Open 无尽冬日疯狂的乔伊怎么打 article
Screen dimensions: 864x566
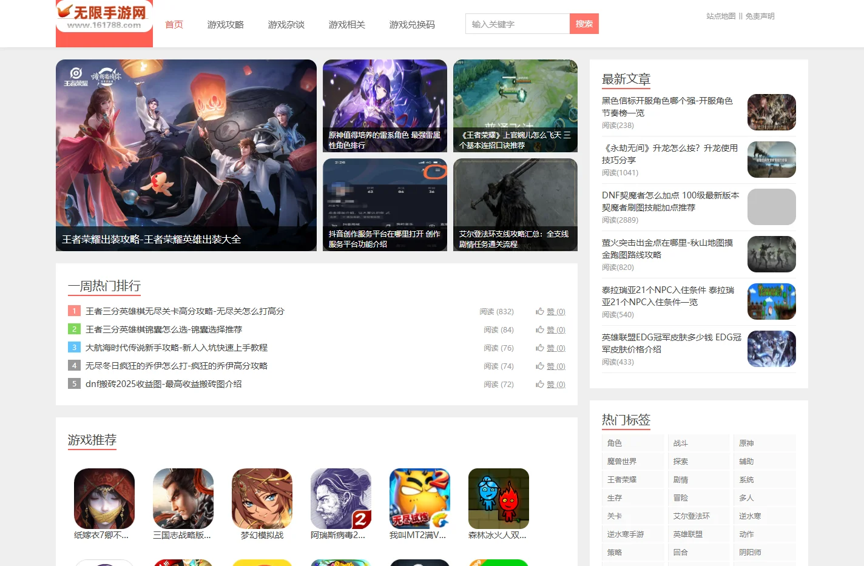click(x=177, y=366)
